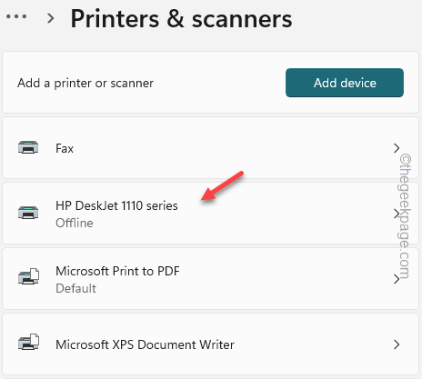Open the breadcrumb ellipsis menu

[x=16, y=16]
